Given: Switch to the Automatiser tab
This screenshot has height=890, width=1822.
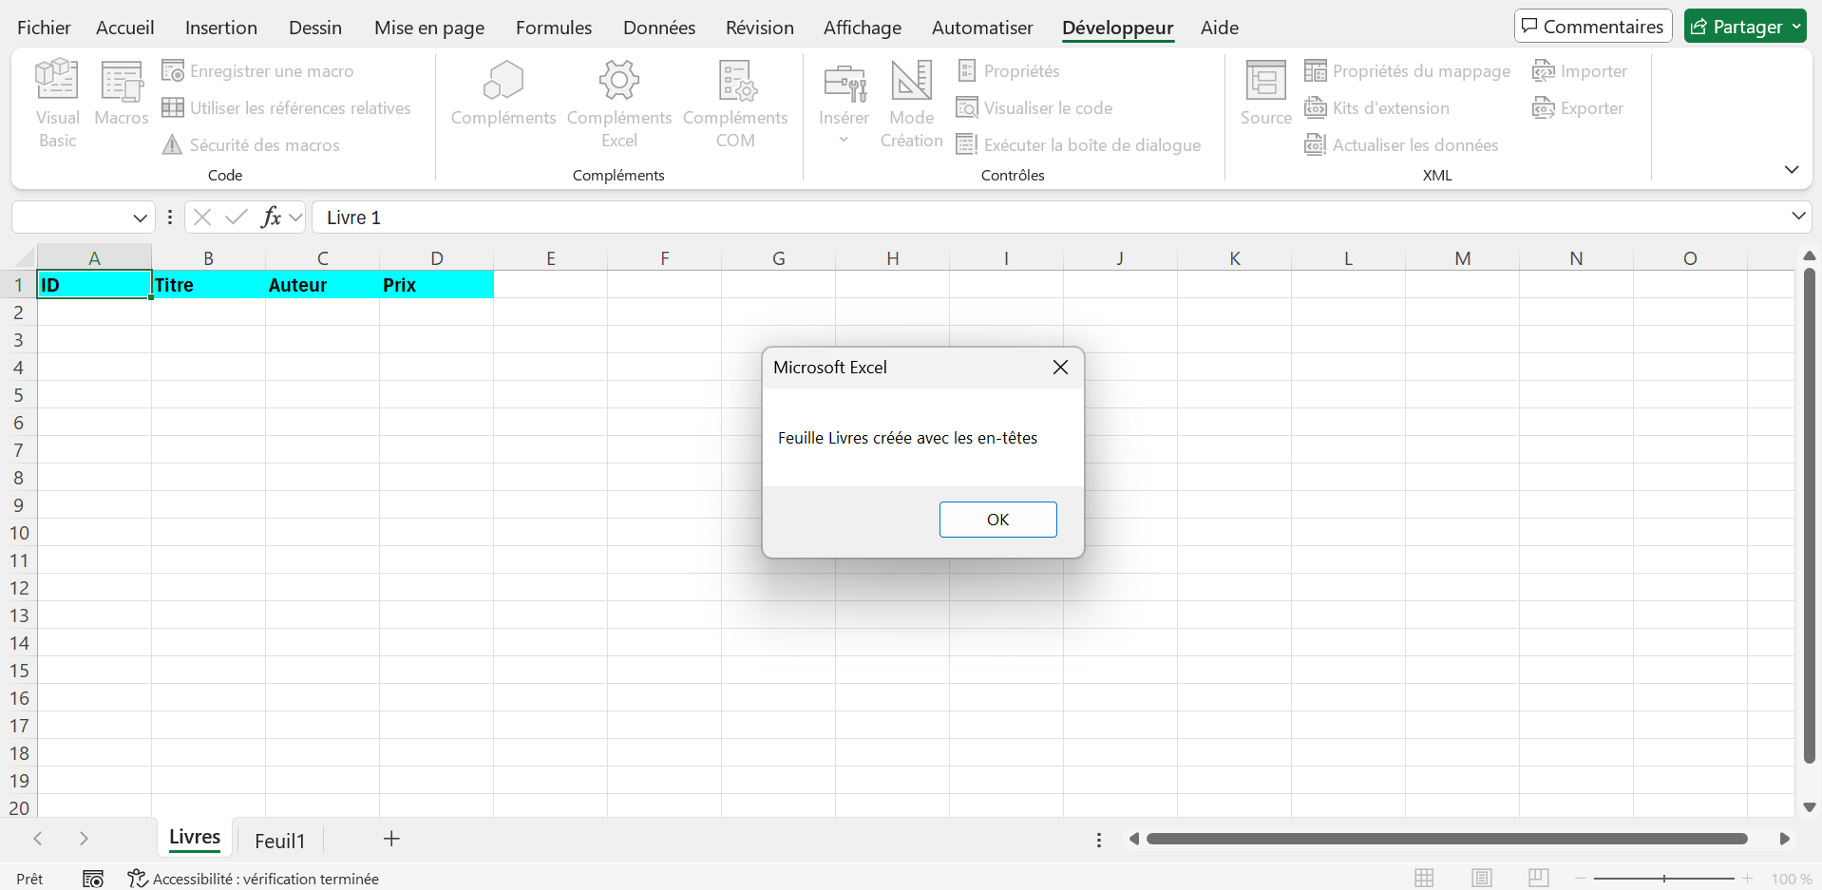Looking at the screenshot, I should pos(982,28).
